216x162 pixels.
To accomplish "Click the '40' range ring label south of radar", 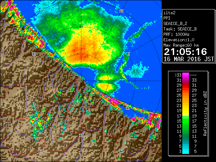I will [81, 135].
